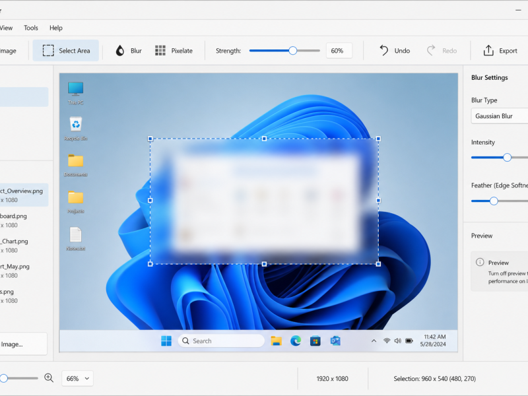This screenshot has height=396, width=528.
Task: Open the View menu
Action: 6,28
